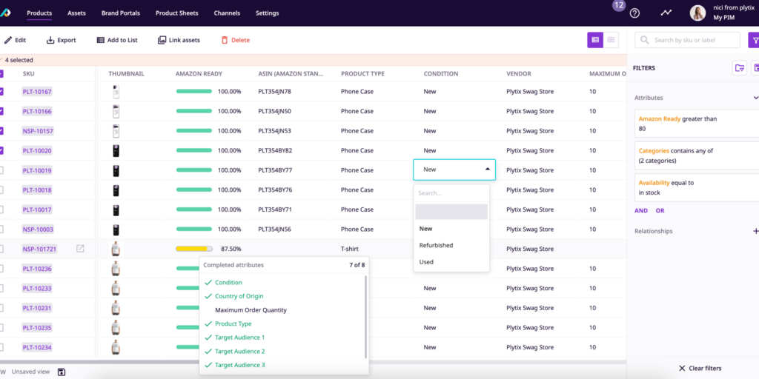This screenshot has height=379, width=759.
Task: Click Clear filters at the bottom
Action: coord(700,368)
